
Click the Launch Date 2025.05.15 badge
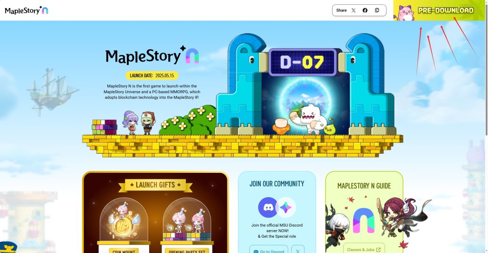[152, 75]
